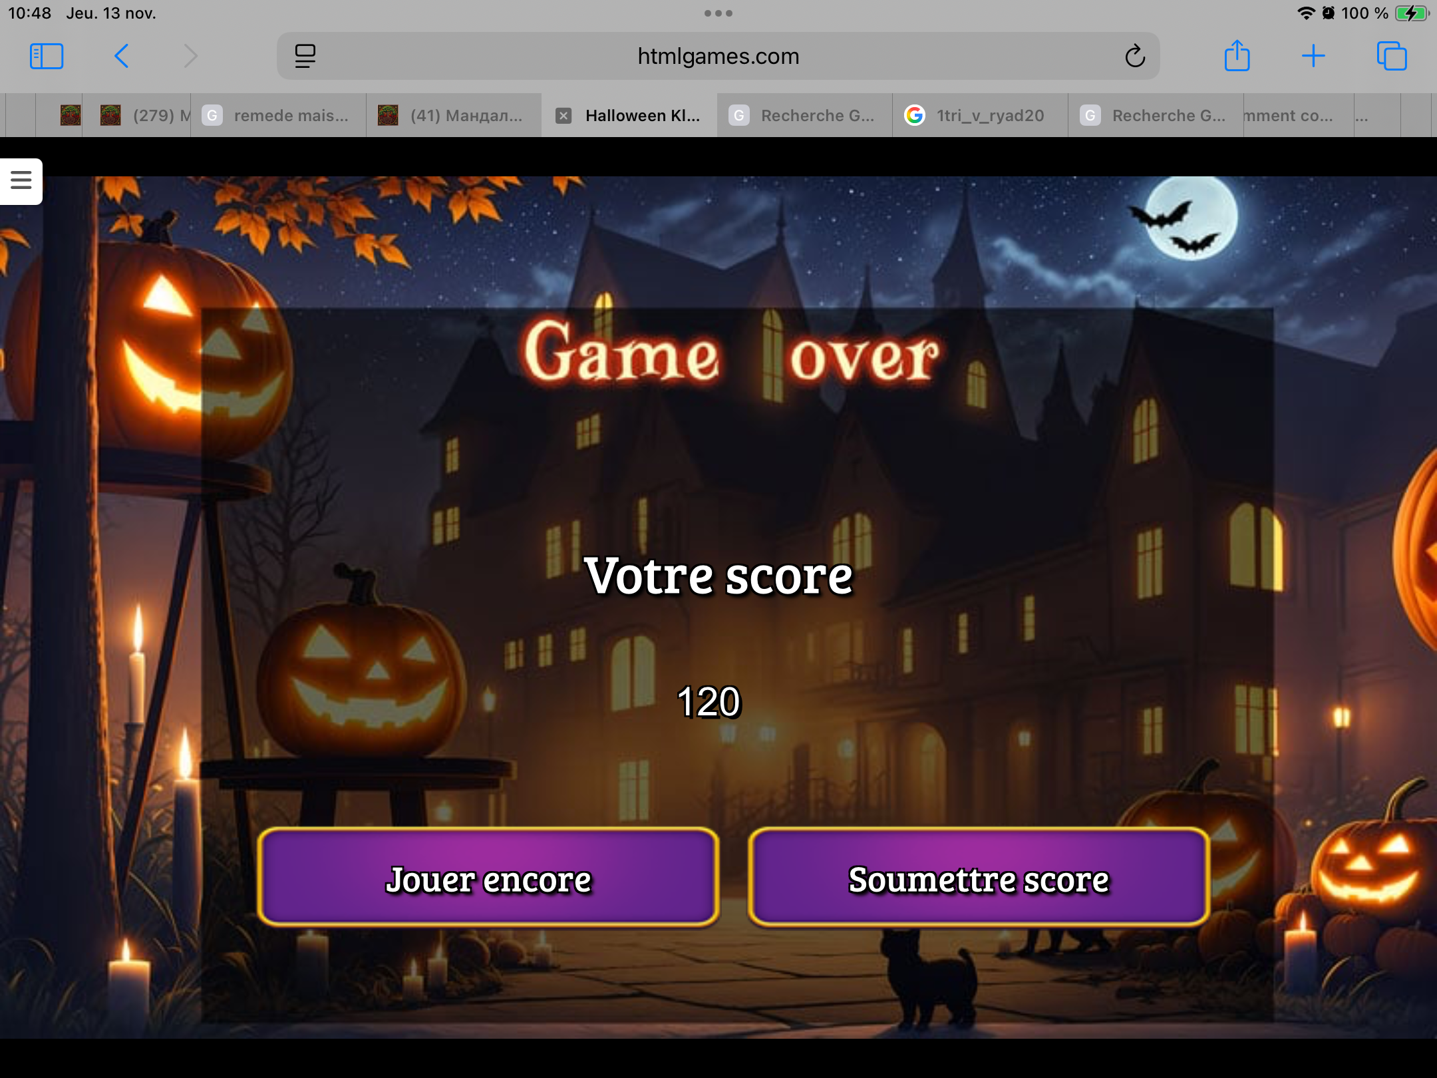Tap the three-dot multitasking control
1437x1078 pixels.
point(718,13)
